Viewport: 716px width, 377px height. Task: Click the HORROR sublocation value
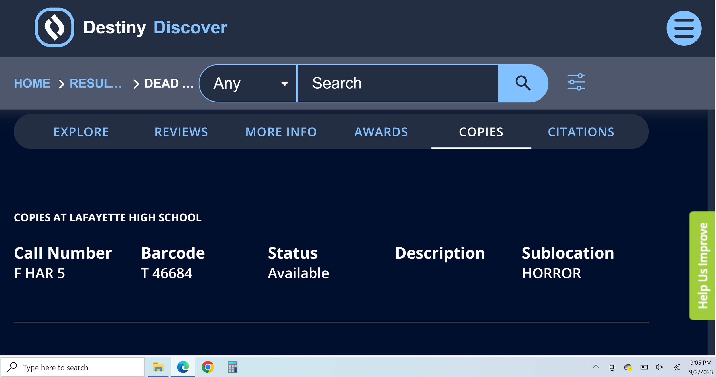tap(552, 273)
